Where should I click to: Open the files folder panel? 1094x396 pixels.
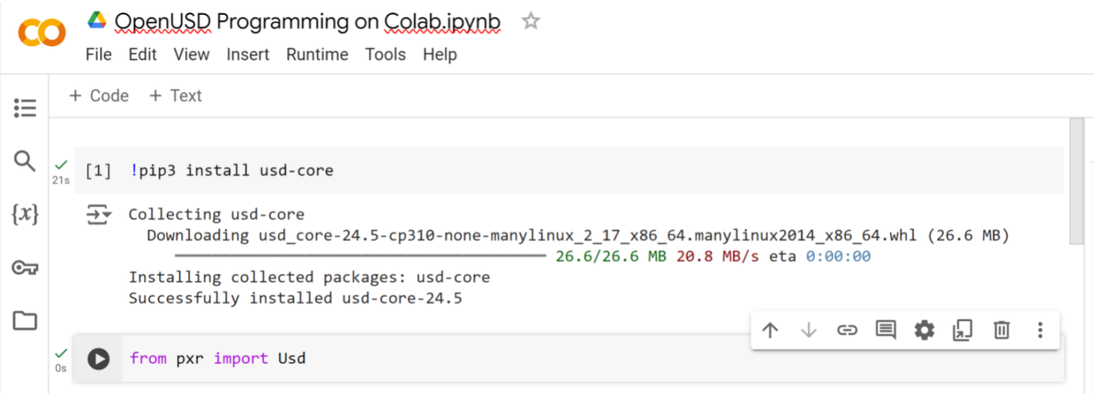(25, 321)
